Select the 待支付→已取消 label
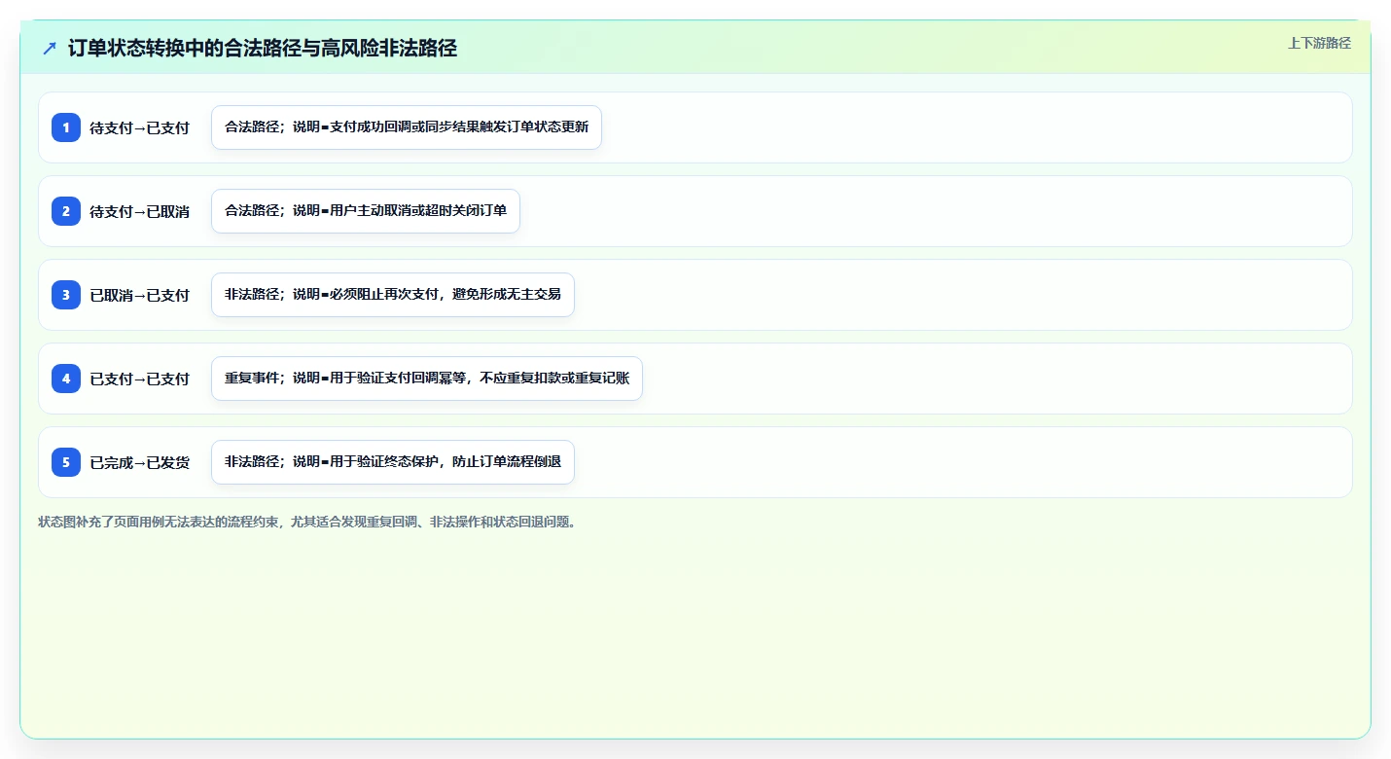 139,211
